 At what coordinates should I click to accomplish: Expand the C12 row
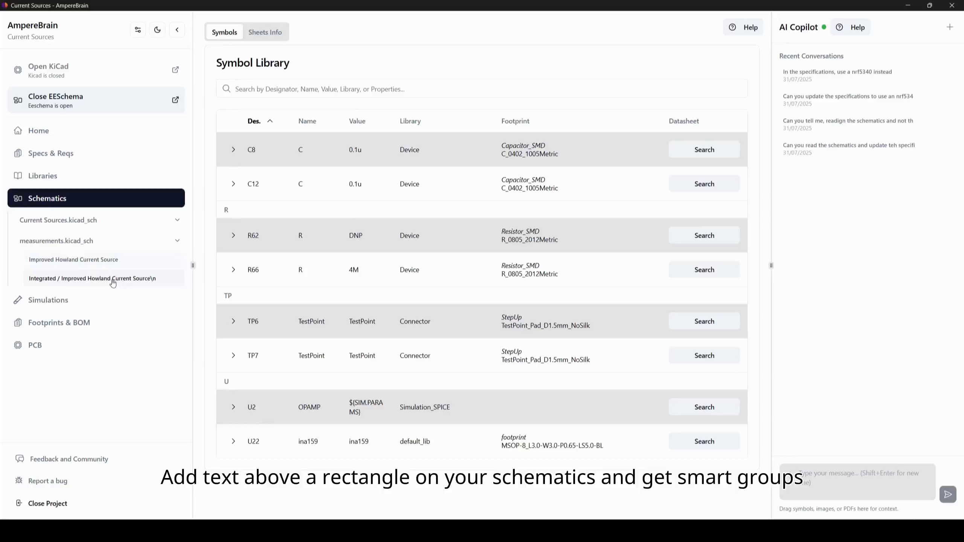(x=233, y=184)
